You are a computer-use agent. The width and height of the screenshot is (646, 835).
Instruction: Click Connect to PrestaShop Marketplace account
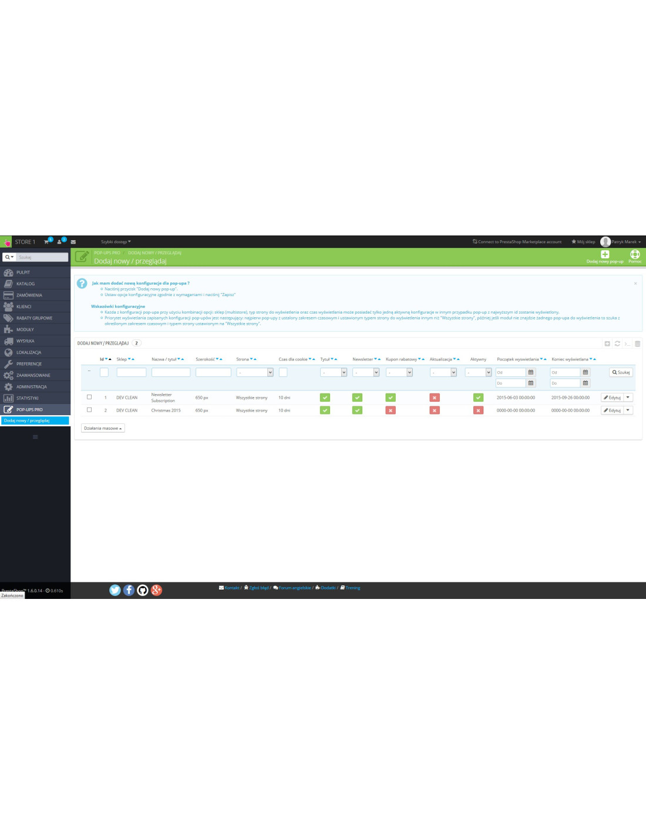click(517, 242)
